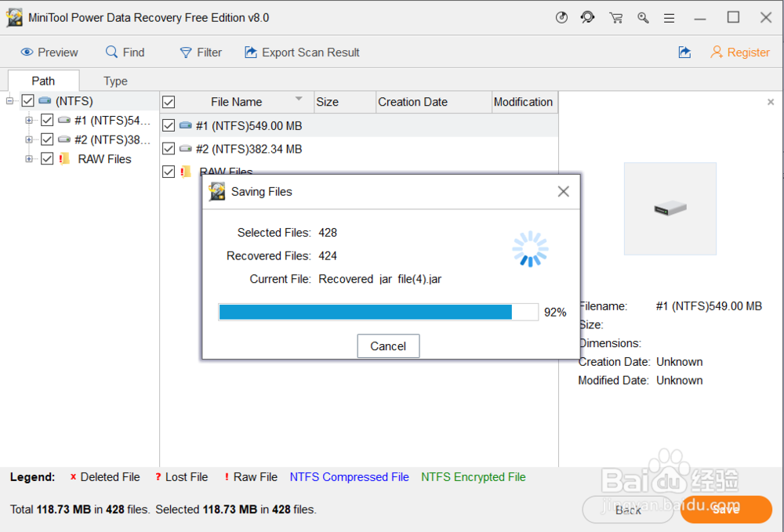Cancel the Saving Files operation

point(388,346)
